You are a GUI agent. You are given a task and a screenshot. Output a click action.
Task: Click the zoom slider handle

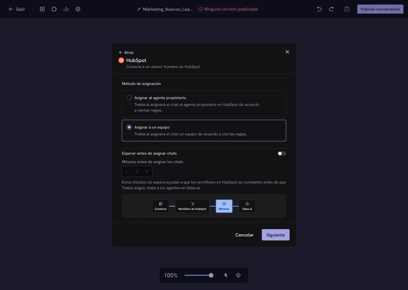211,275
